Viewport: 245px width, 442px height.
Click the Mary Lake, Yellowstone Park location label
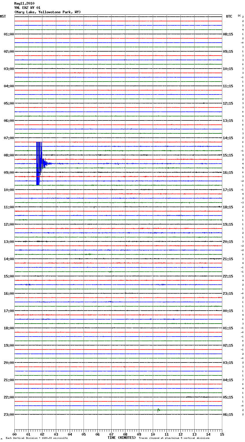point(48,12)
